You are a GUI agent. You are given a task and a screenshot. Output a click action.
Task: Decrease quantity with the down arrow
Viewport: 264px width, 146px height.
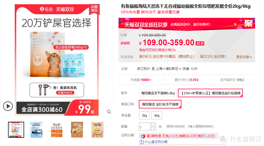click(x=154, y=129)
